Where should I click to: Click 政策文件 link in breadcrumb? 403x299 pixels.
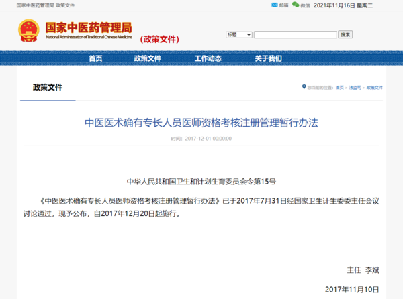point(374,88)
